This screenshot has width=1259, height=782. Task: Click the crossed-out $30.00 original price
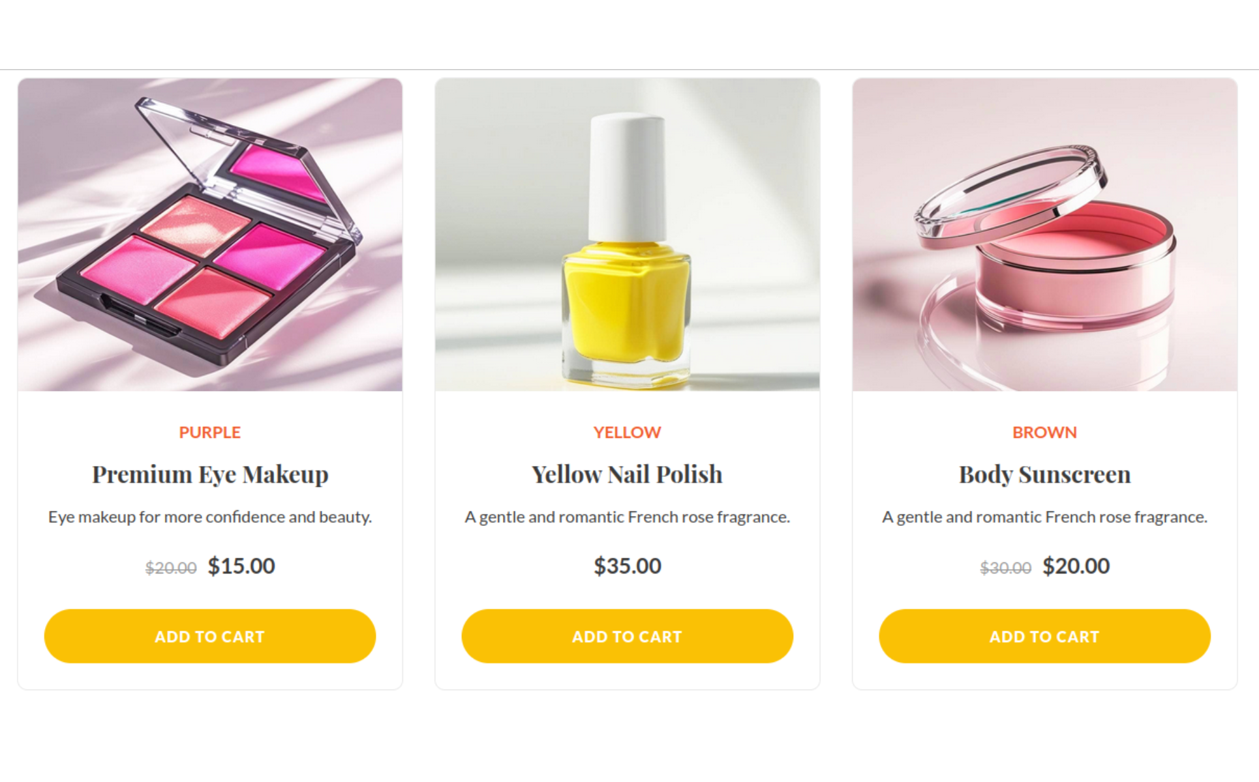(x=1006, y=568)
